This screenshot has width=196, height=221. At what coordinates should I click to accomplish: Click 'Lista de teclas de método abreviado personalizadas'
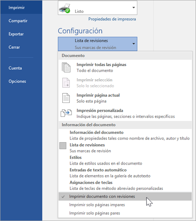click(116, 189)
